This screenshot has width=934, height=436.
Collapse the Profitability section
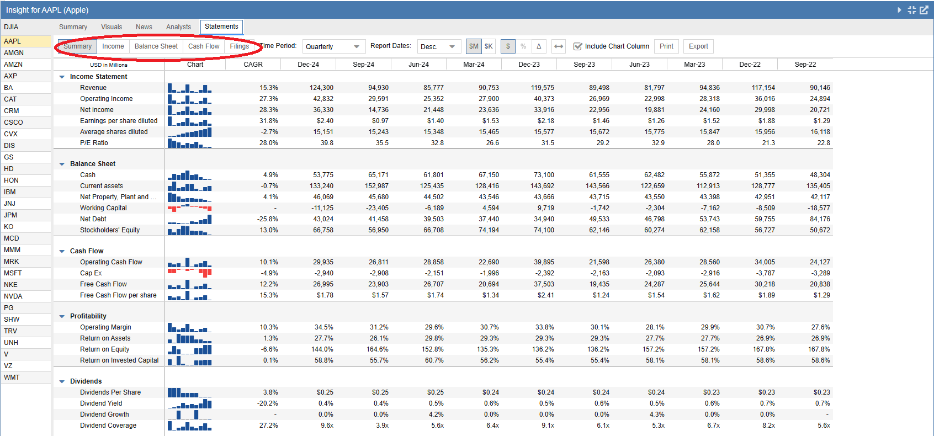62,316
